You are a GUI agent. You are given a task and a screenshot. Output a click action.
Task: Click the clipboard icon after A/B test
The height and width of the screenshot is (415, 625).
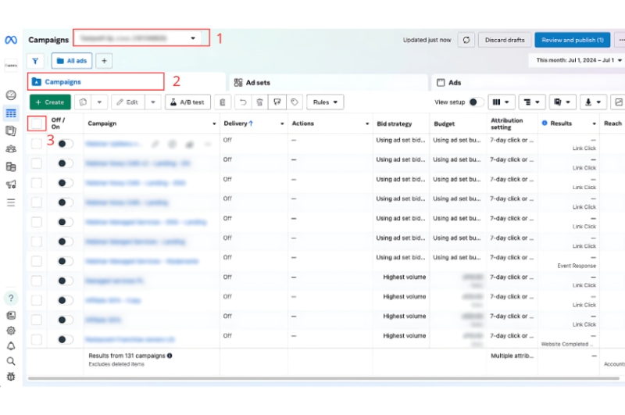coord(223,102)
